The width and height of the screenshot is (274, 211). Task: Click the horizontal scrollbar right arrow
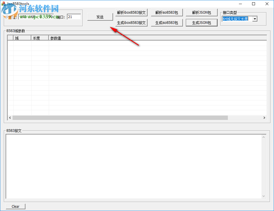tap(264, 118)
